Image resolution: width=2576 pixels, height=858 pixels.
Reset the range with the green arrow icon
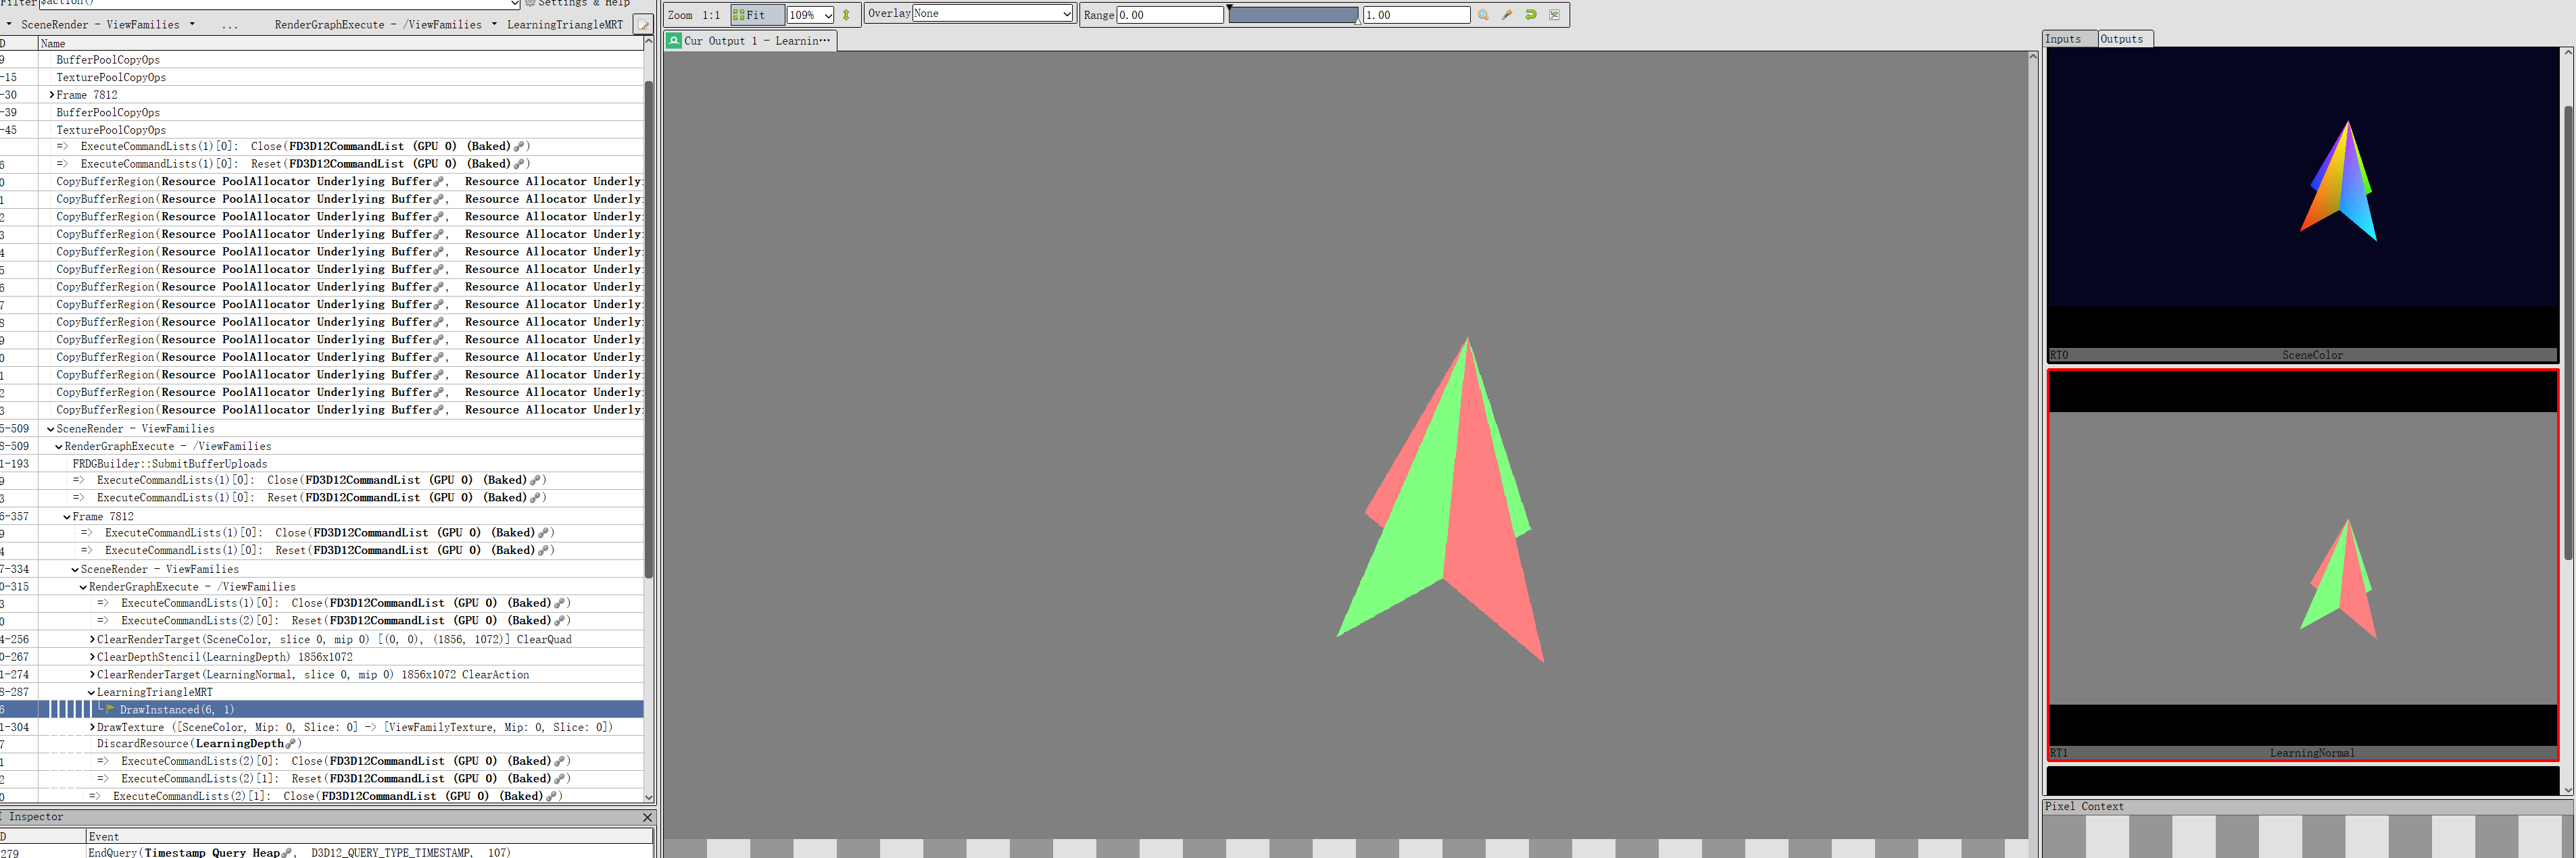(x=1530, y=15)
